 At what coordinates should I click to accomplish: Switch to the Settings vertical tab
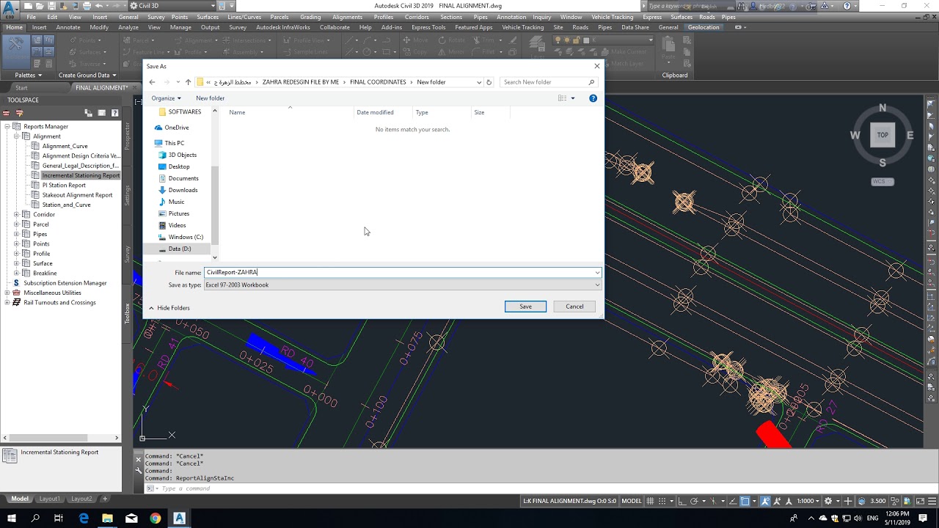[x=127, y=195]
